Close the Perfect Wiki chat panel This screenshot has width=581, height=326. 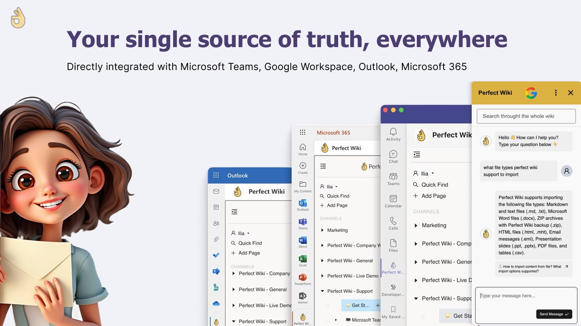(x=571, y=93)
